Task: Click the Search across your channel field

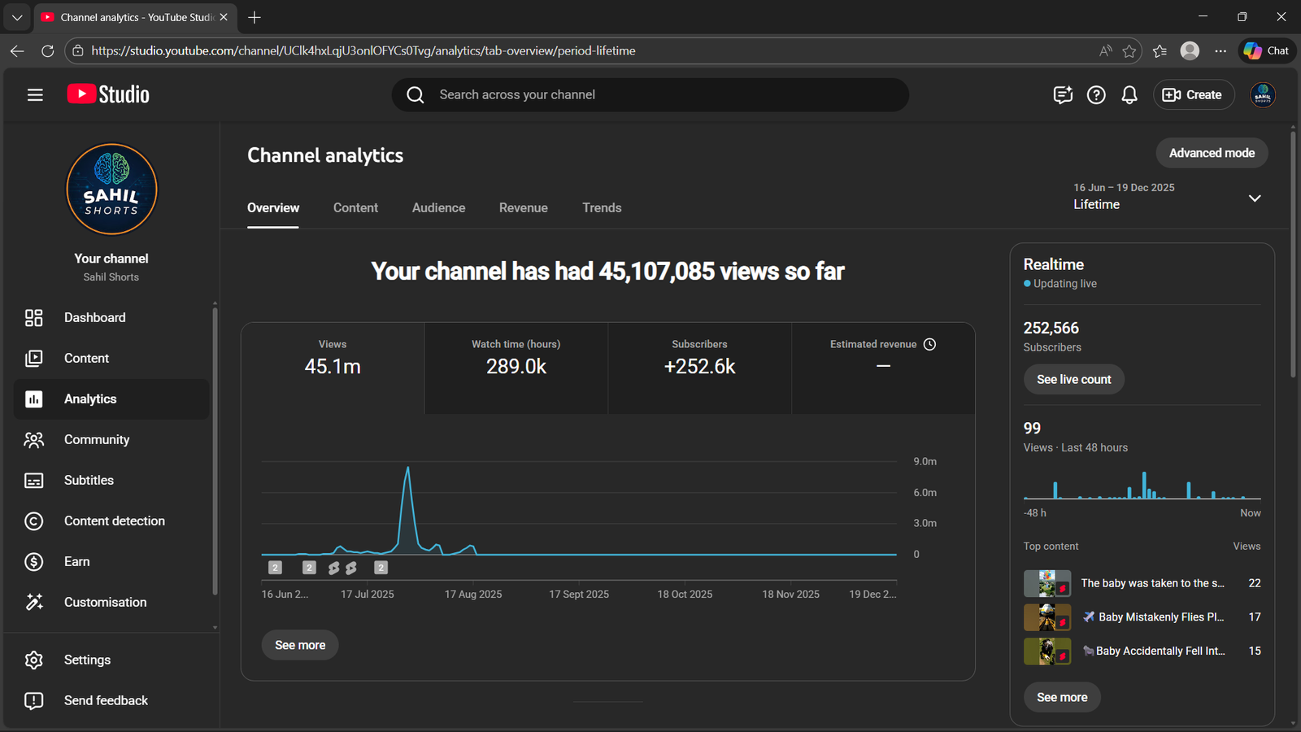Action: 650,95
